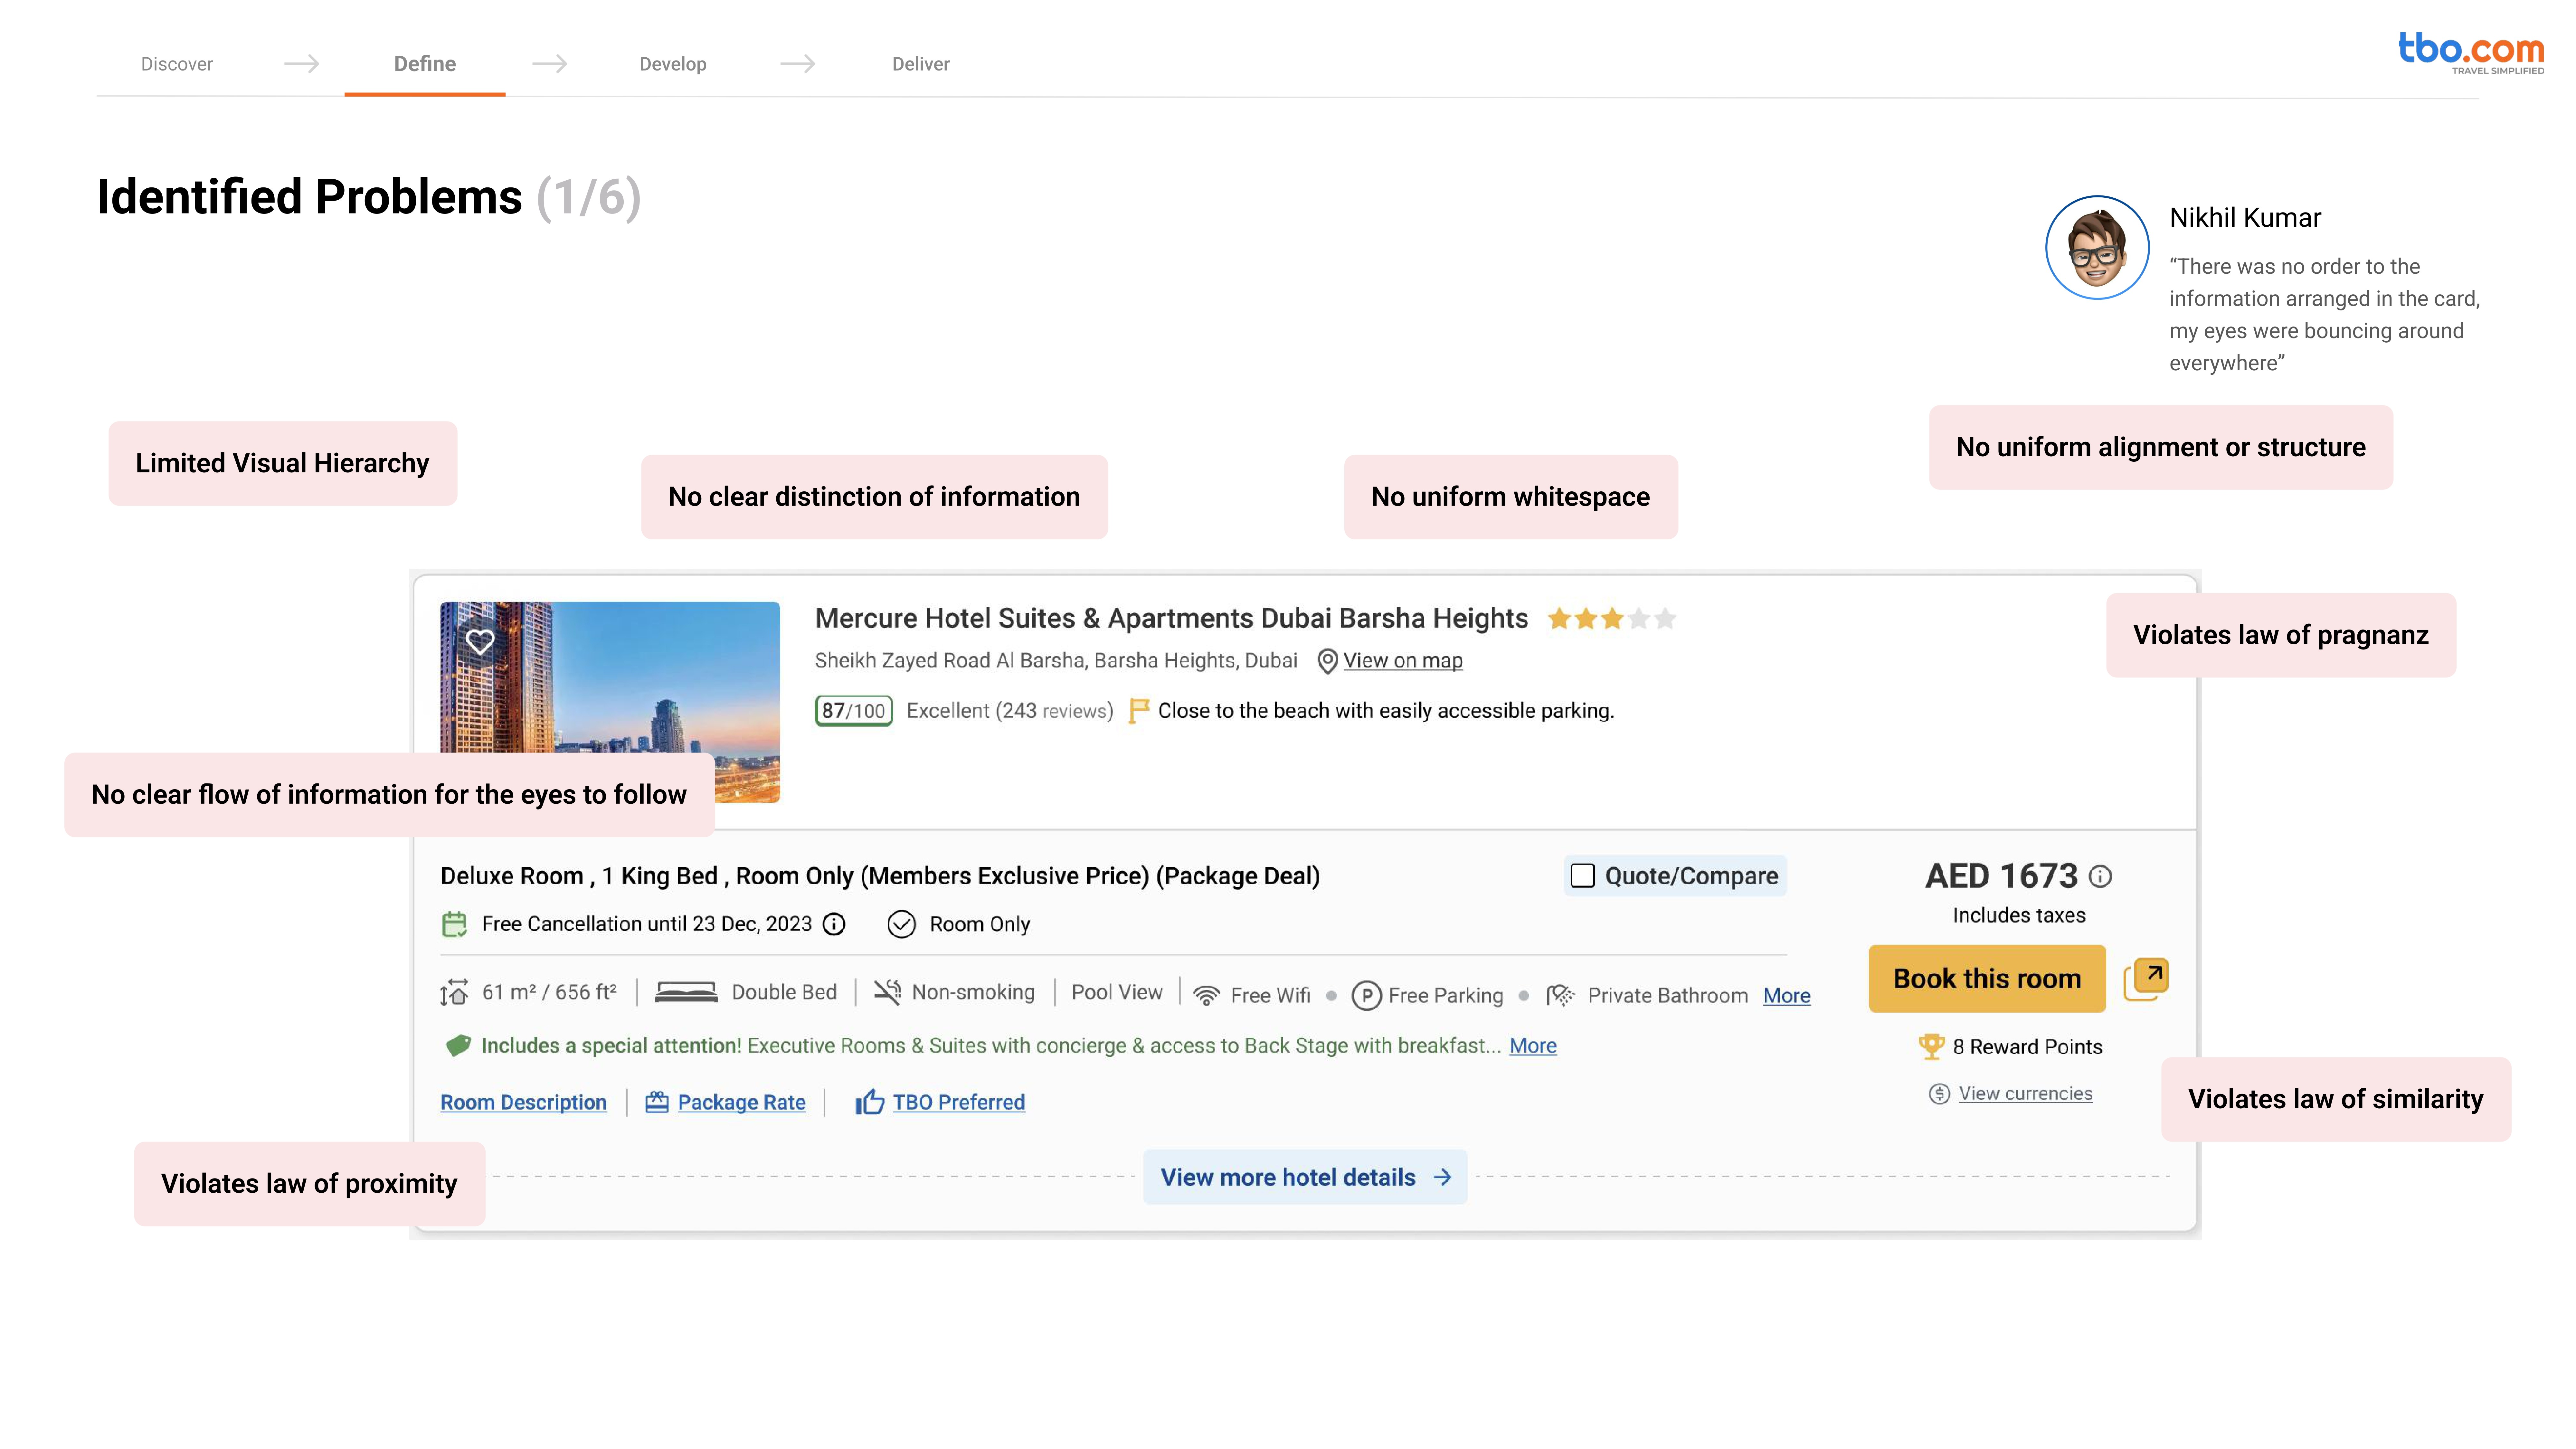Click the heart favorite icon on hotel photo
2576x1449 pixels.
click(x=480, y=641)
